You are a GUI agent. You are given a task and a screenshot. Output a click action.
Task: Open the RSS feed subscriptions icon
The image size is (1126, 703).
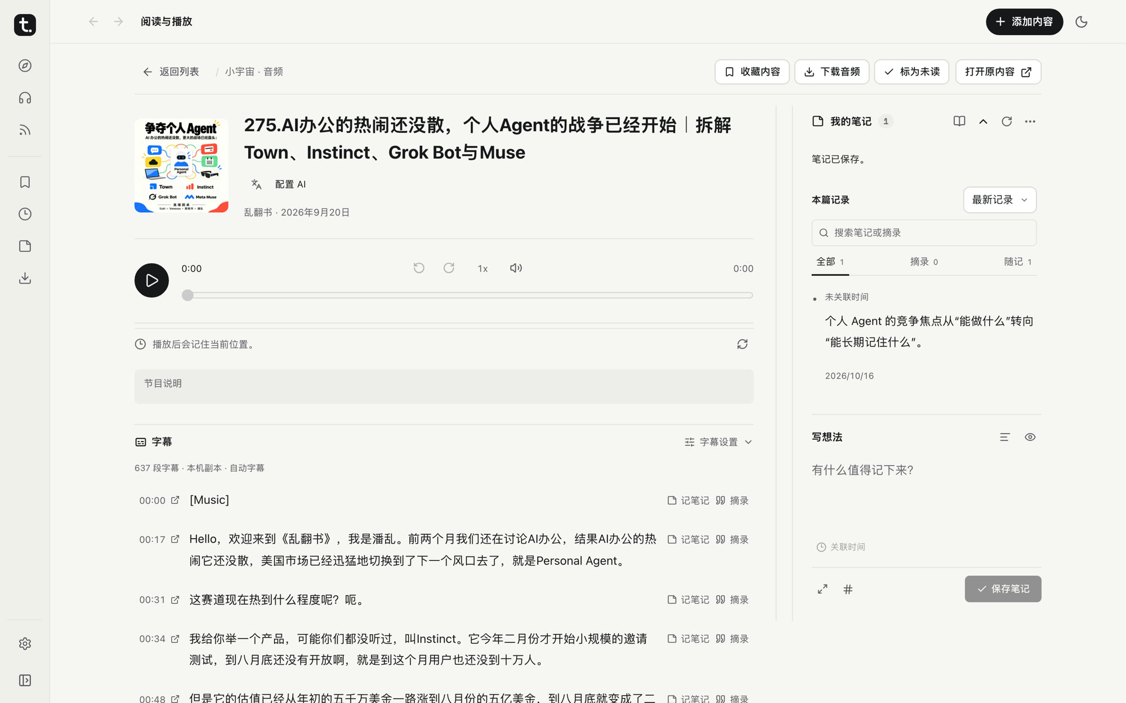tap(25, 130)
